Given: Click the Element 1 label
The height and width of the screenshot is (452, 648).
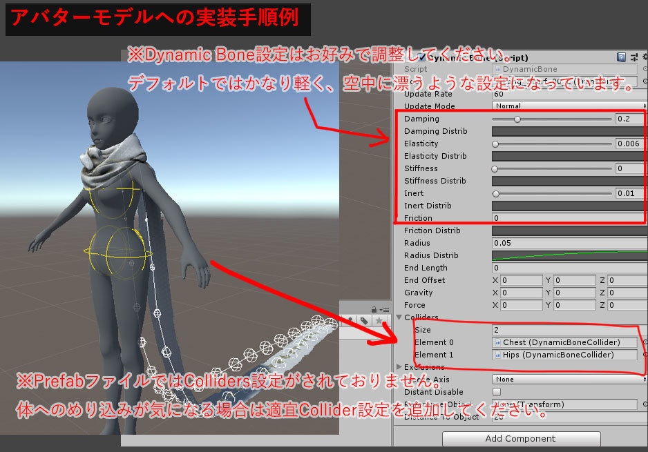Looking at the screenshot, I should [x=434, y=355].
